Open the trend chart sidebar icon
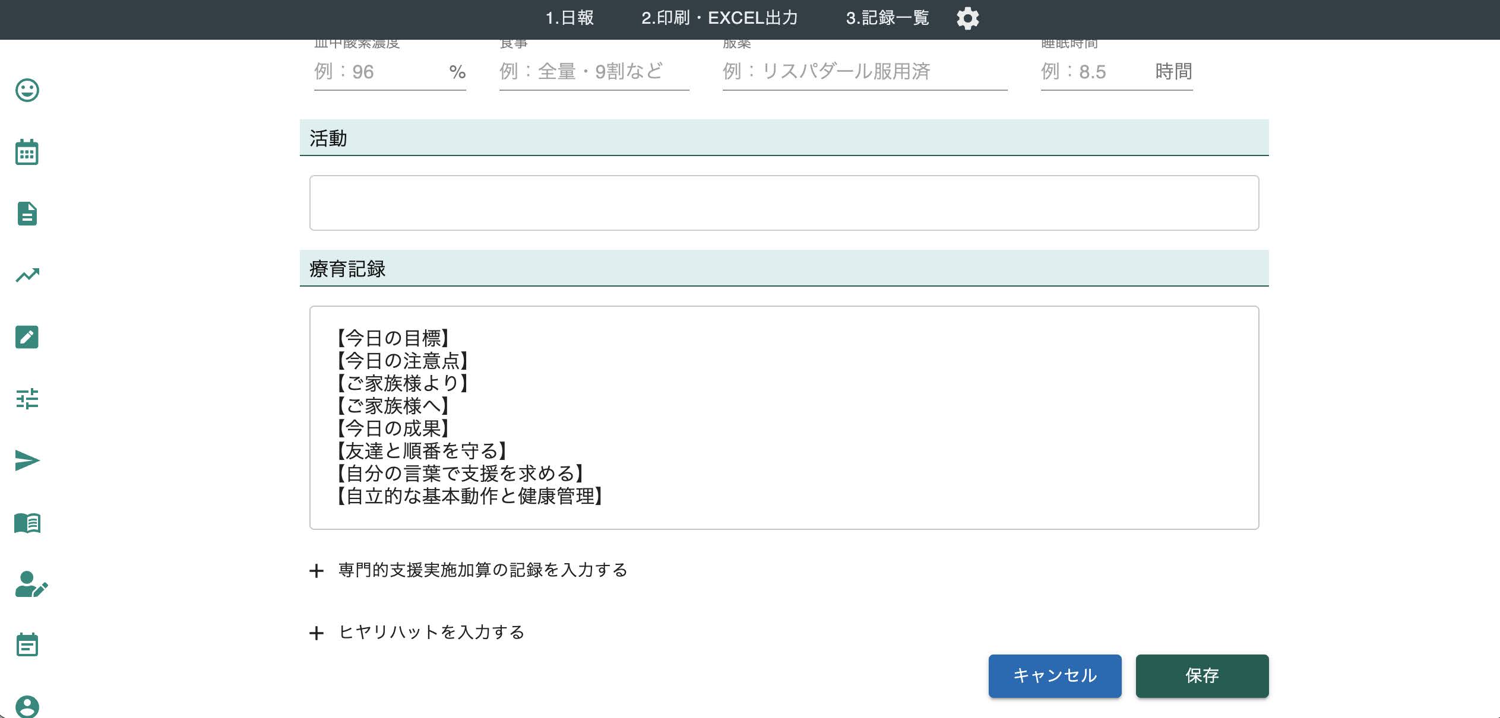Screen dimensions: 1500x718 27,275
